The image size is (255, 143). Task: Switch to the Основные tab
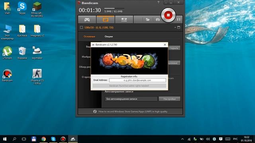pos(89,37)
